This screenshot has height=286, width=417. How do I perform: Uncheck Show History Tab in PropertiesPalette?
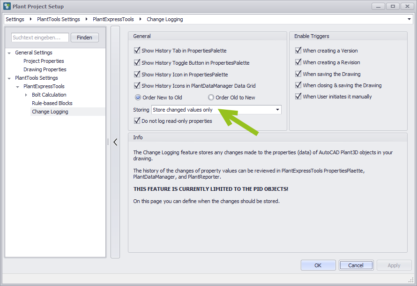[x=137, y=51]
